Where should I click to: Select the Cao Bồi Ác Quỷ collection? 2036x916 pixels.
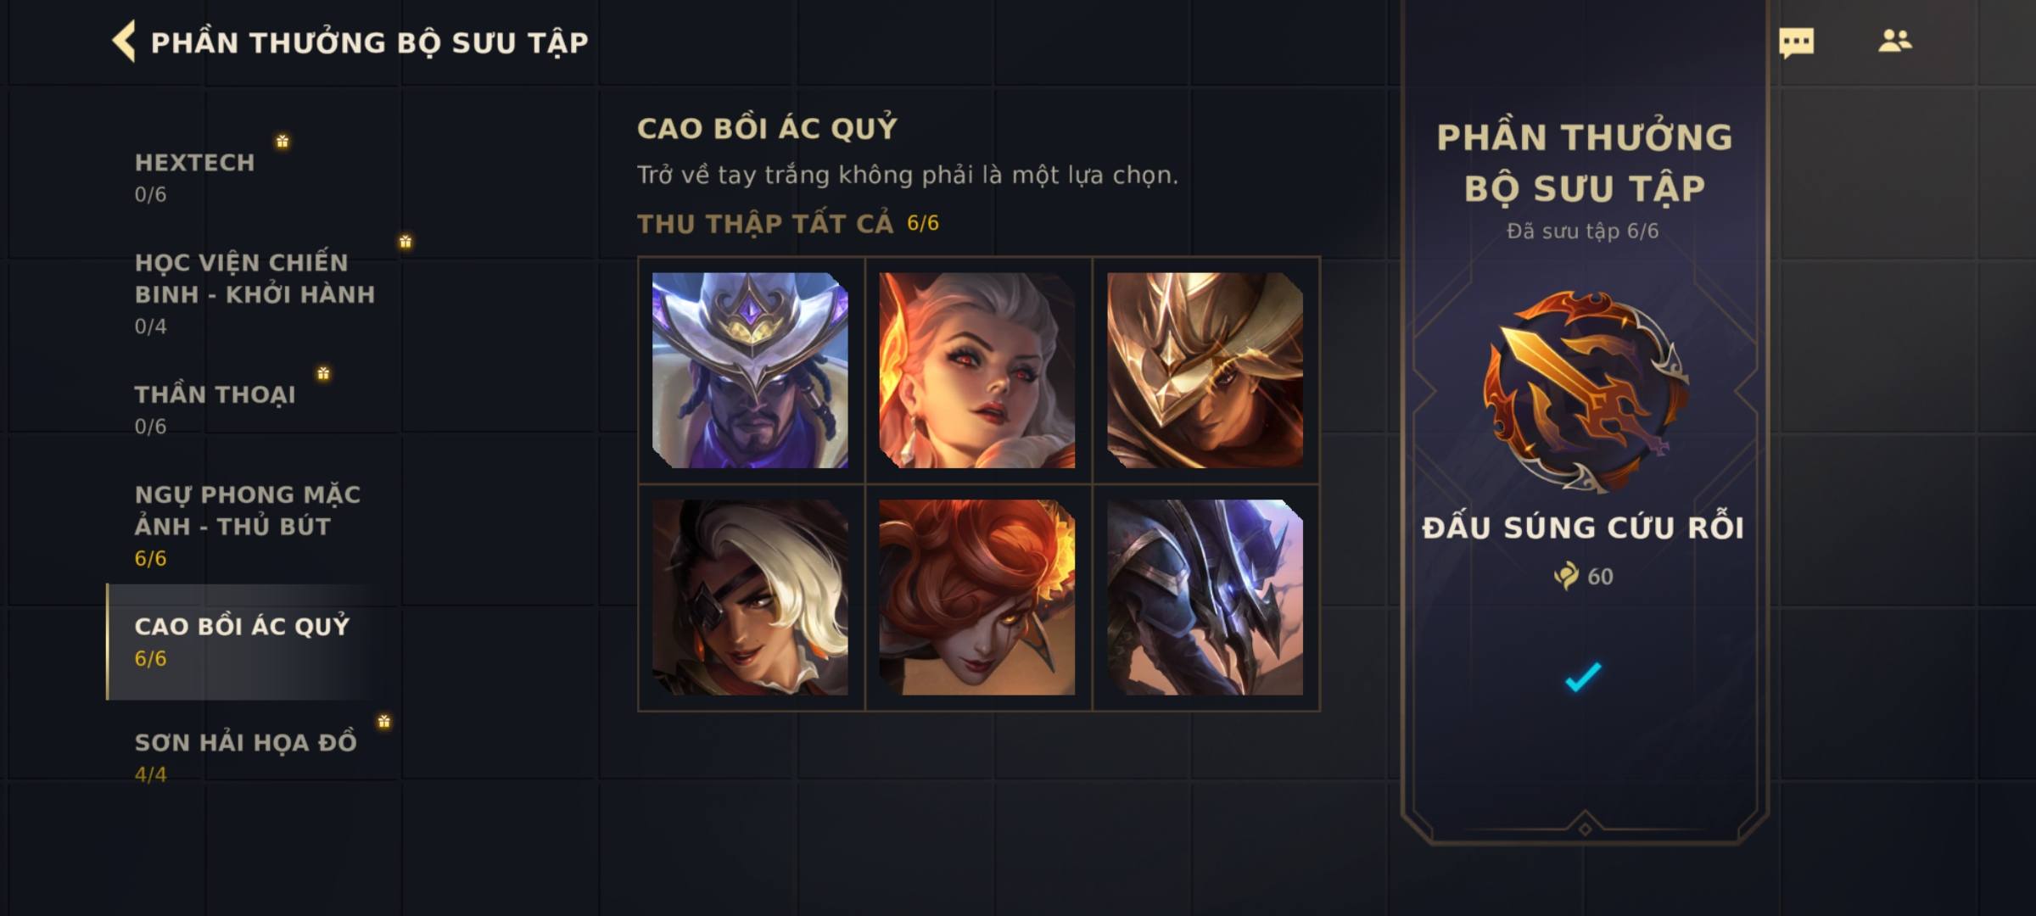coord(242,641)
